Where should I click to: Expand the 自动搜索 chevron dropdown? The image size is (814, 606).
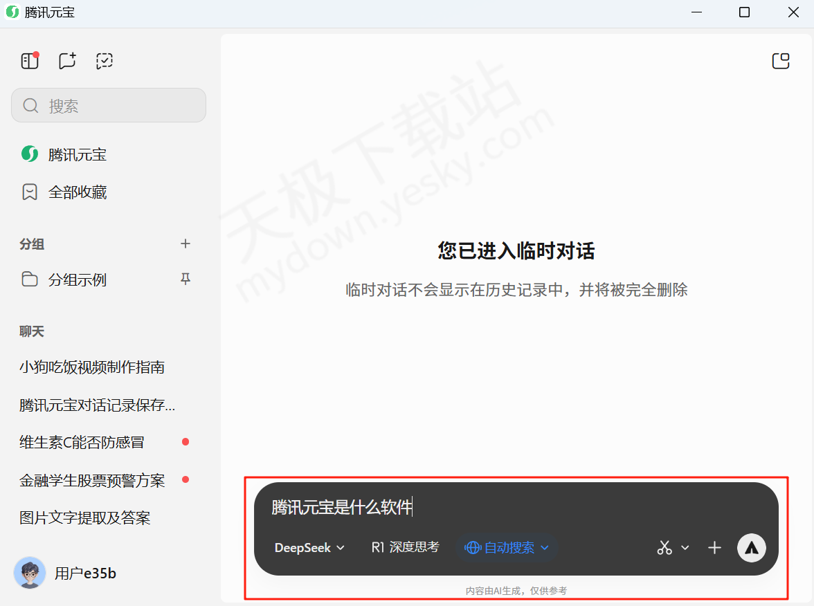545,548
